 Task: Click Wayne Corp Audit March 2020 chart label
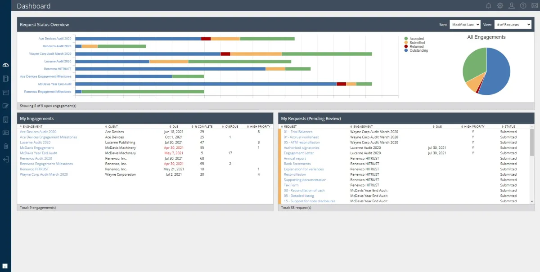point(50,54)
